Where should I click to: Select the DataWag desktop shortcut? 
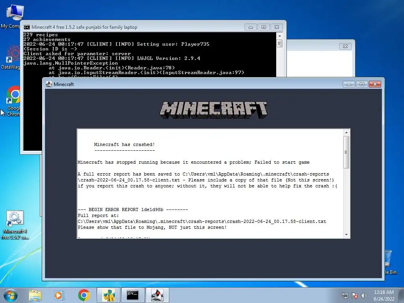10,57
